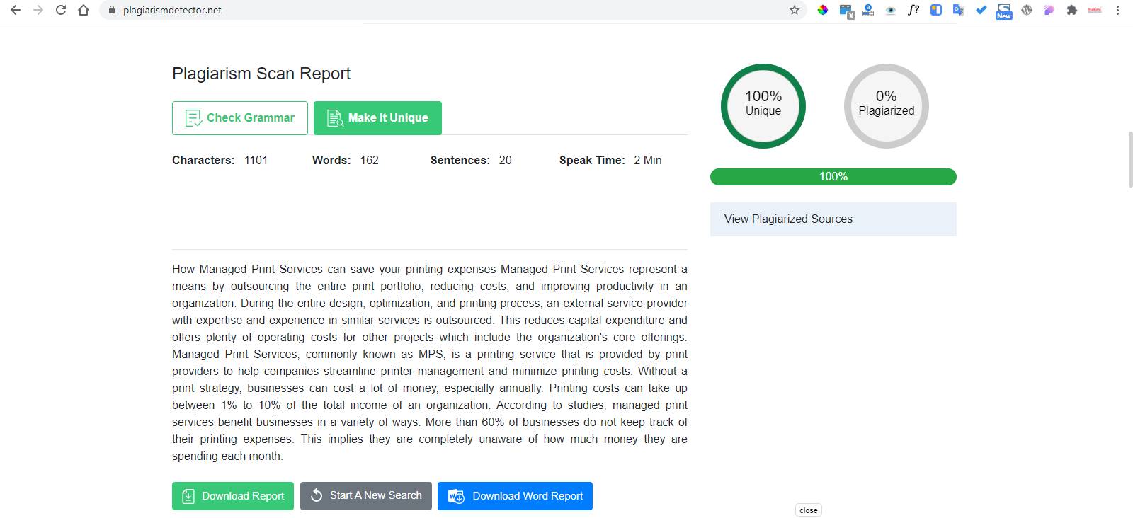
Task: Go back to the previous page
Action: 16,10
